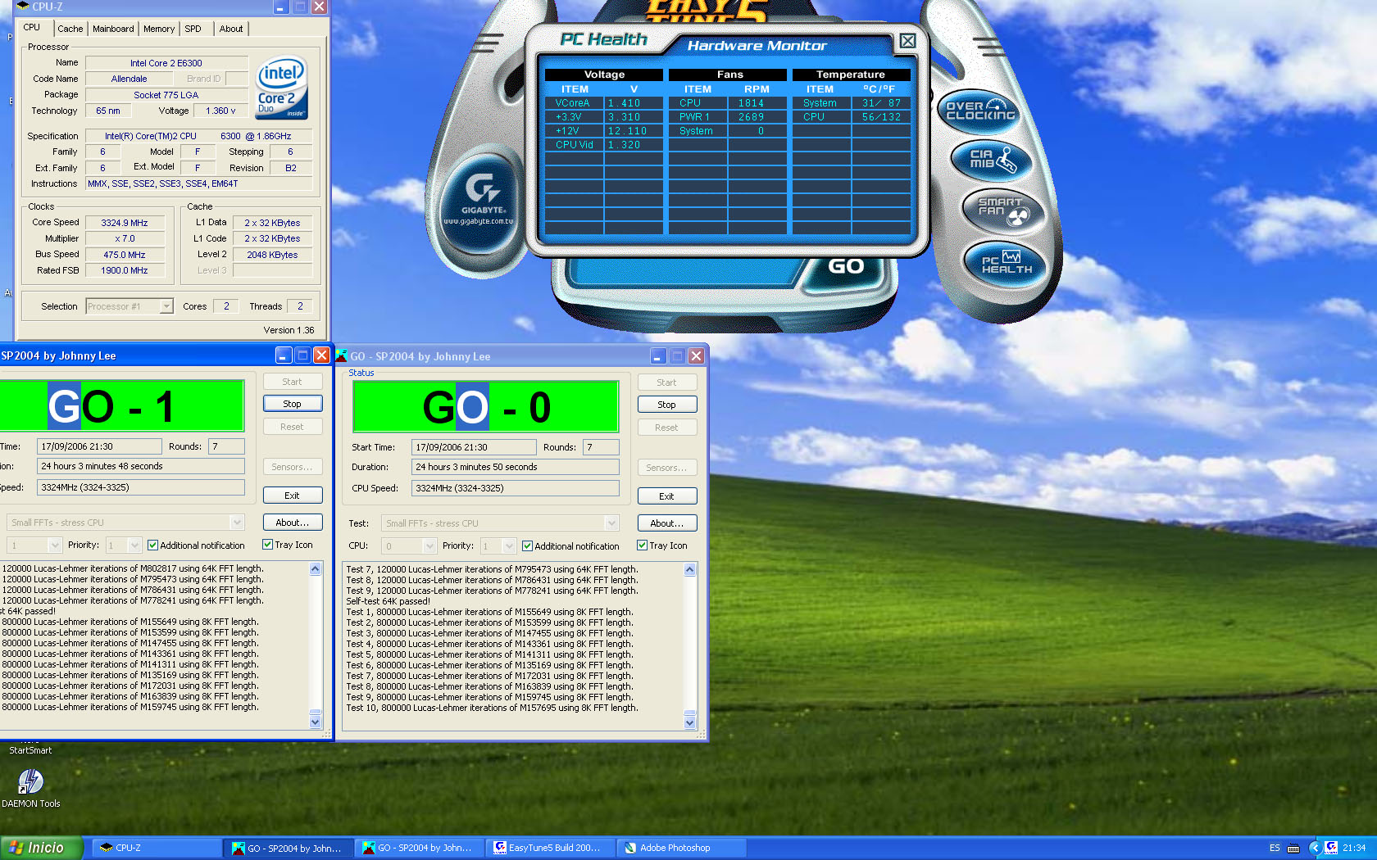The width and height of the screenshot is (1377, 860).
Task: Open the CIA MIB panel in EasyTune5
Action: coord(992,160)
